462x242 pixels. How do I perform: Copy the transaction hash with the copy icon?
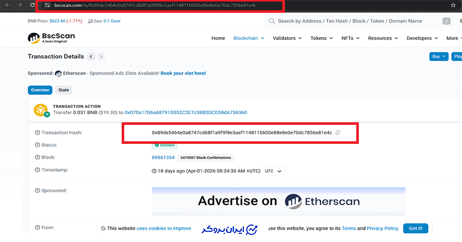338,133
